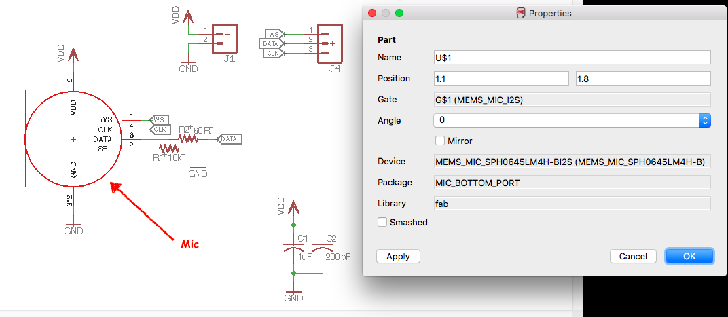728x317 pixels.
Task: Select the Device field value
Action: (572, 162)
